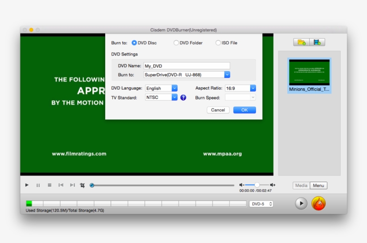Open the SuperDrive burn-to dropdown
367x243 pixels.
point(187,75)
